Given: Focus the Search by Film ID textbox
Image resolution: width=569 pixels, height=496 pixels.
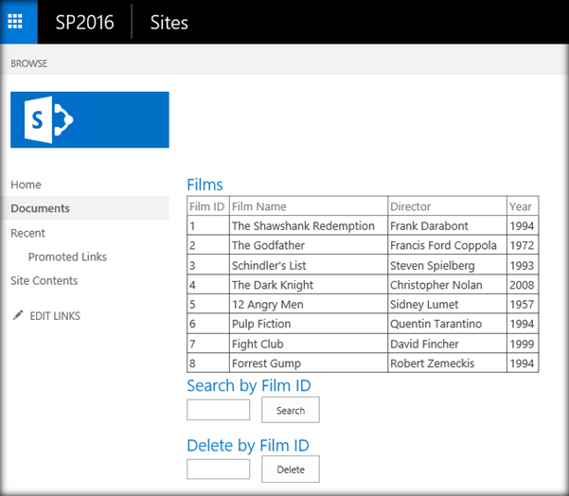Looking at the screenshot, I should (218, 410).
